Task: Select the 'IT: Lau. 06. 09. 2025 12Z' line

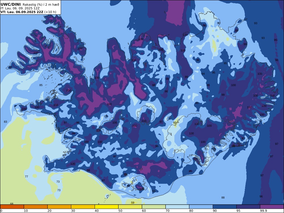Action: point(20,8)
